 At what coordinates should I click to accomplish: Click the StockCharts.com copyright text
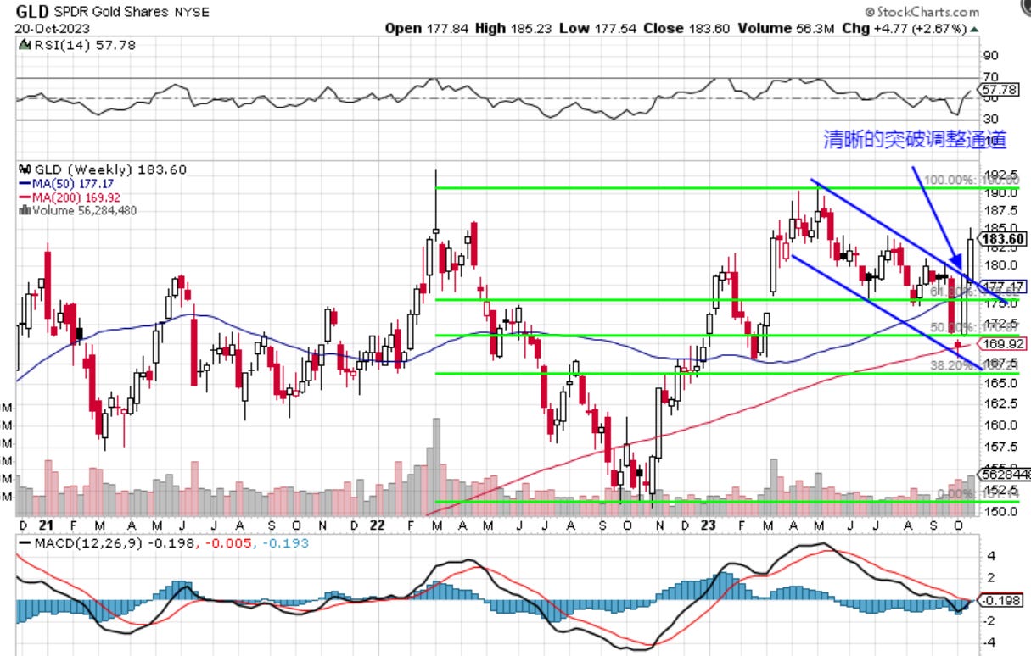pyautogui.click(x=922, y=12)
